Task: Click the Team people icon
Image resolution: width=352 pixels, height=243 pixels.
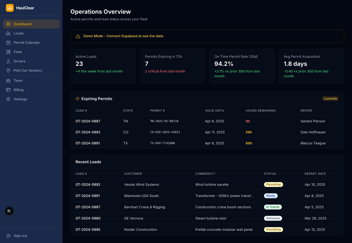Action: (x=8, y=81)
